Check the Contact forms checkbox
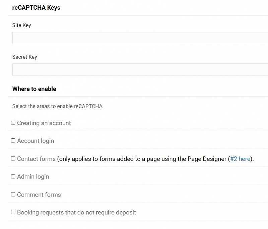The image size is (268, 229). (x=13, y=158)
